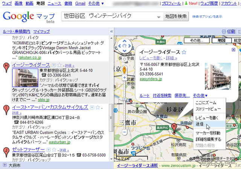Viewport: 241px width, 169px height.
Task: Expand the 大府市 section at the bottom
Action: [x=5, y=165]
